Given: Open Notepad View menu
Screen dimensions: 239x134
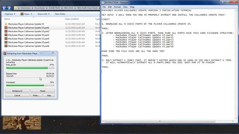Looking at the screenshot, I should 125,7.
